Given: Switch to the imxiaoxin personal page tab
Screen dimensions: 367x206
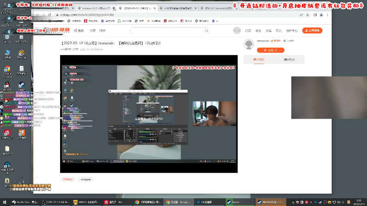Looking at the screenshot, I should [x=96, y=8].
